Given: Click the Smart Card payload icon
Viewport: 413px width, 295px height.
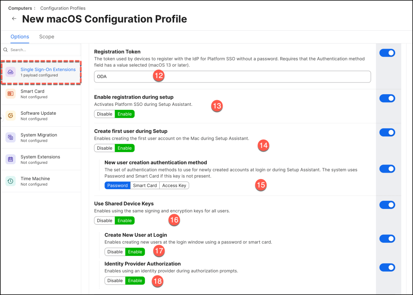Looking at the screenshot, I should point(11,94).
